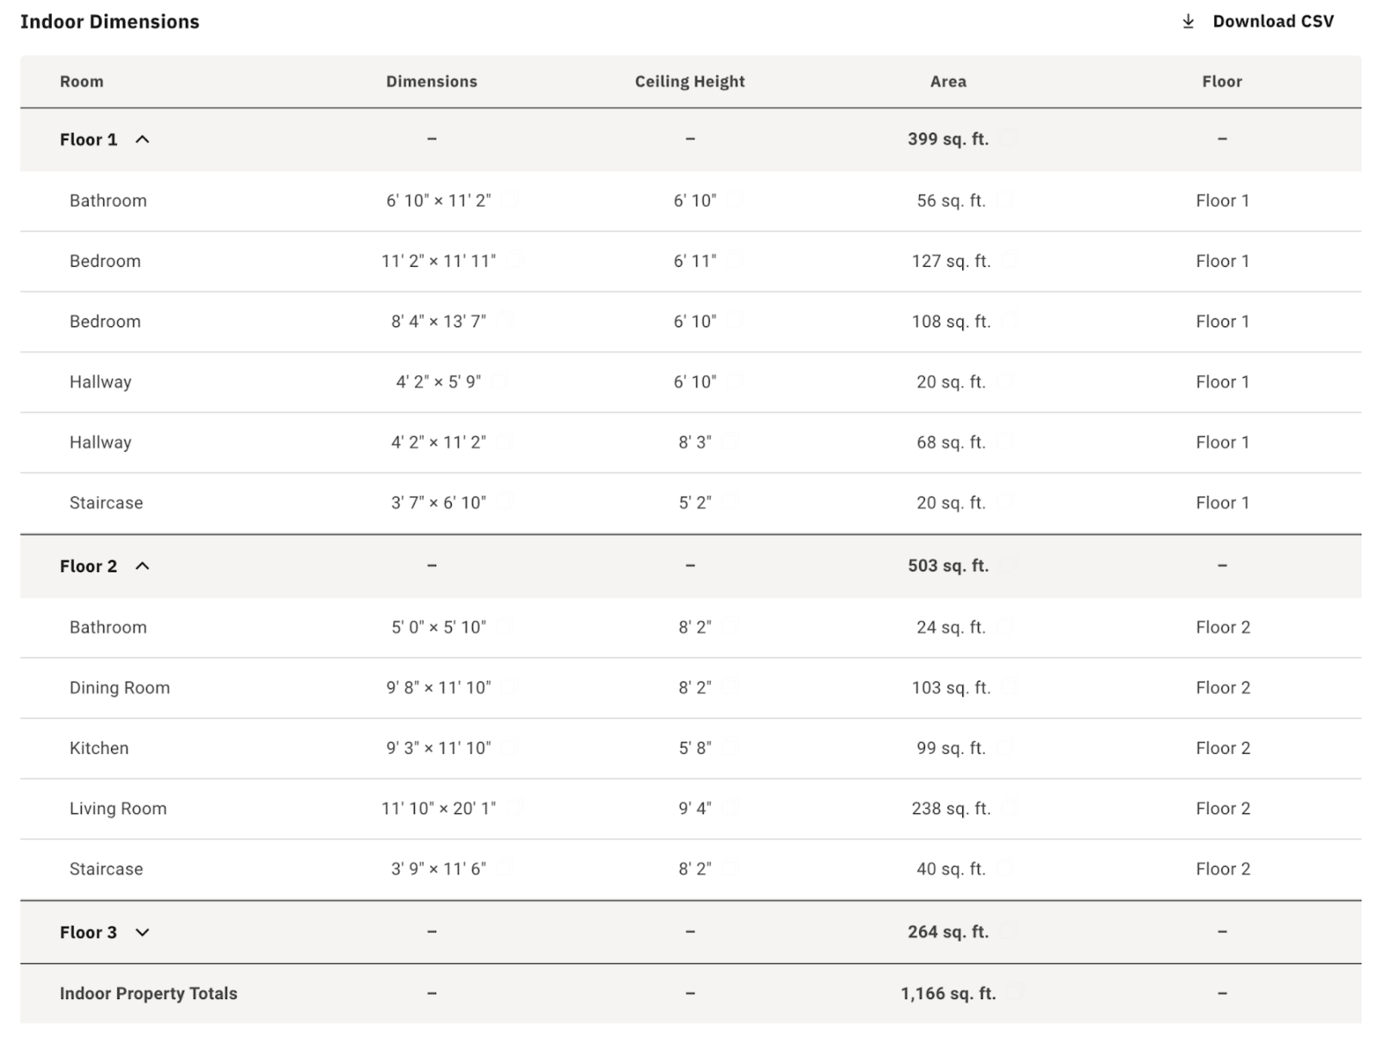The image size is (1377, 1037).
Task: Click the 5' 2" ceiling height value
Action: 695,502
